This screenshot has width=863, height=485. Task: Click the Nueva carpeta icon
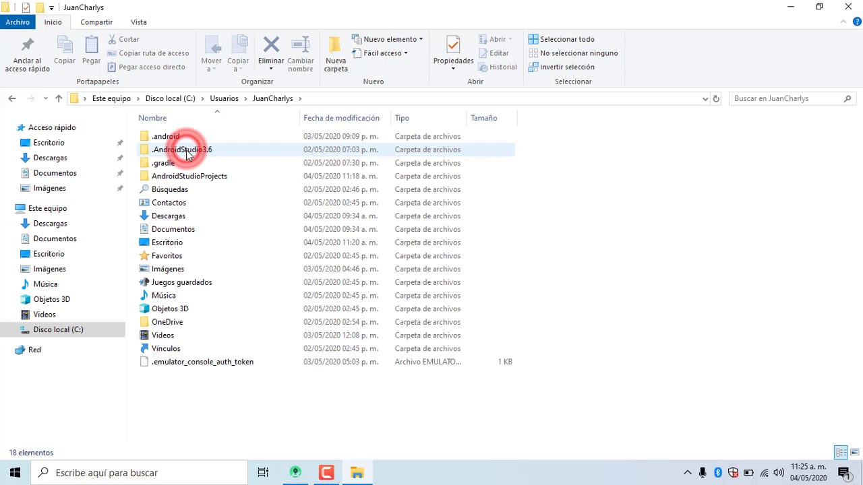click(336, 45)
